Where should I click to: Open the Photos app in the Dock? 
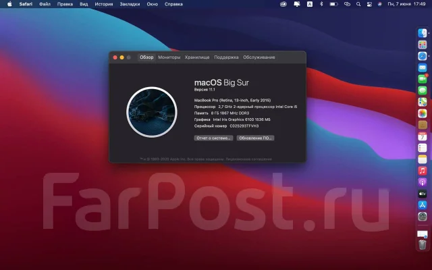(423, 113)
